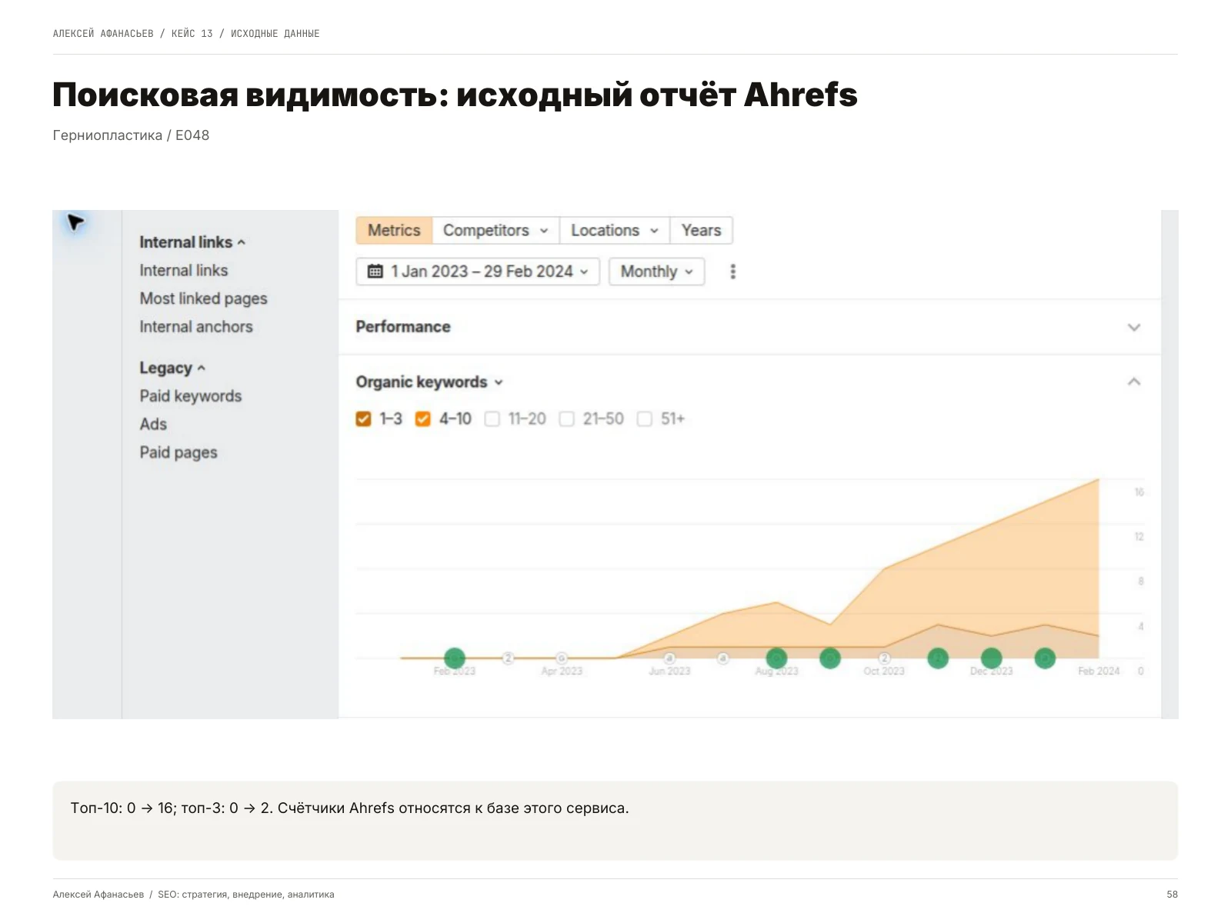Image resolution: width=1231 pixels, height=923 pixels.
Task: Open Paid pages report
Action: pos(178,453)
